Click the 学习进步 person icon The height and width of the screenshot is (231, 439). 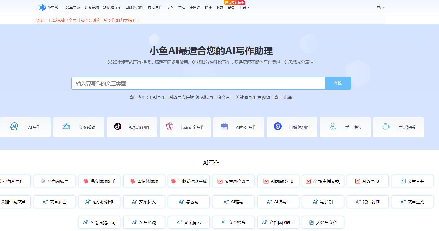coord(332,127)
